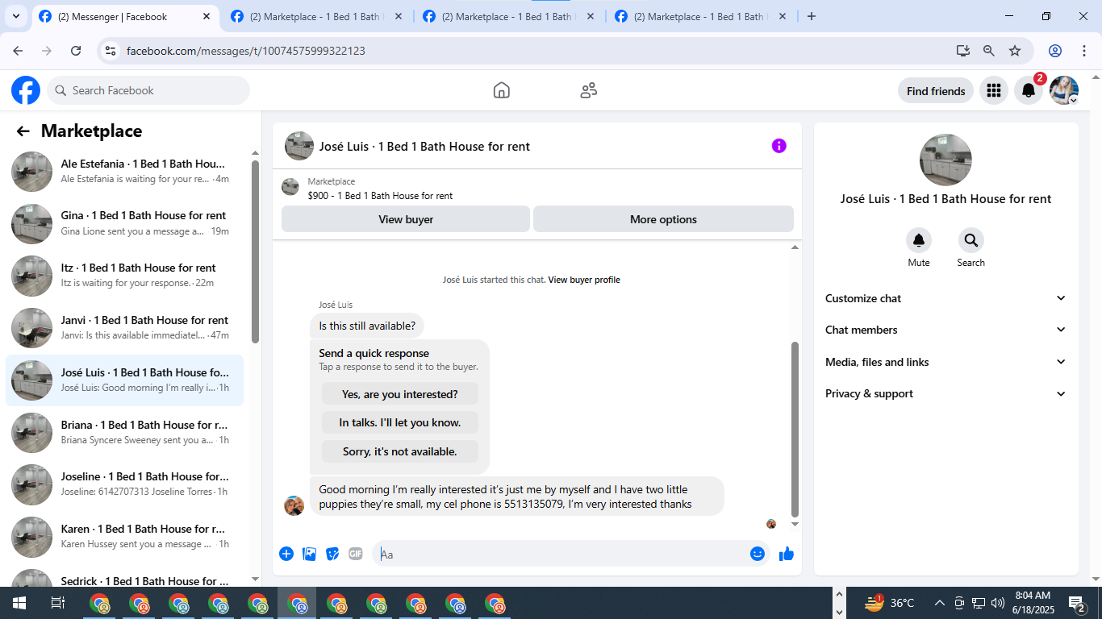Click the taskbar volume speaker icon
Viewport: 1102px width, 619px height.
tap(998, 603)
